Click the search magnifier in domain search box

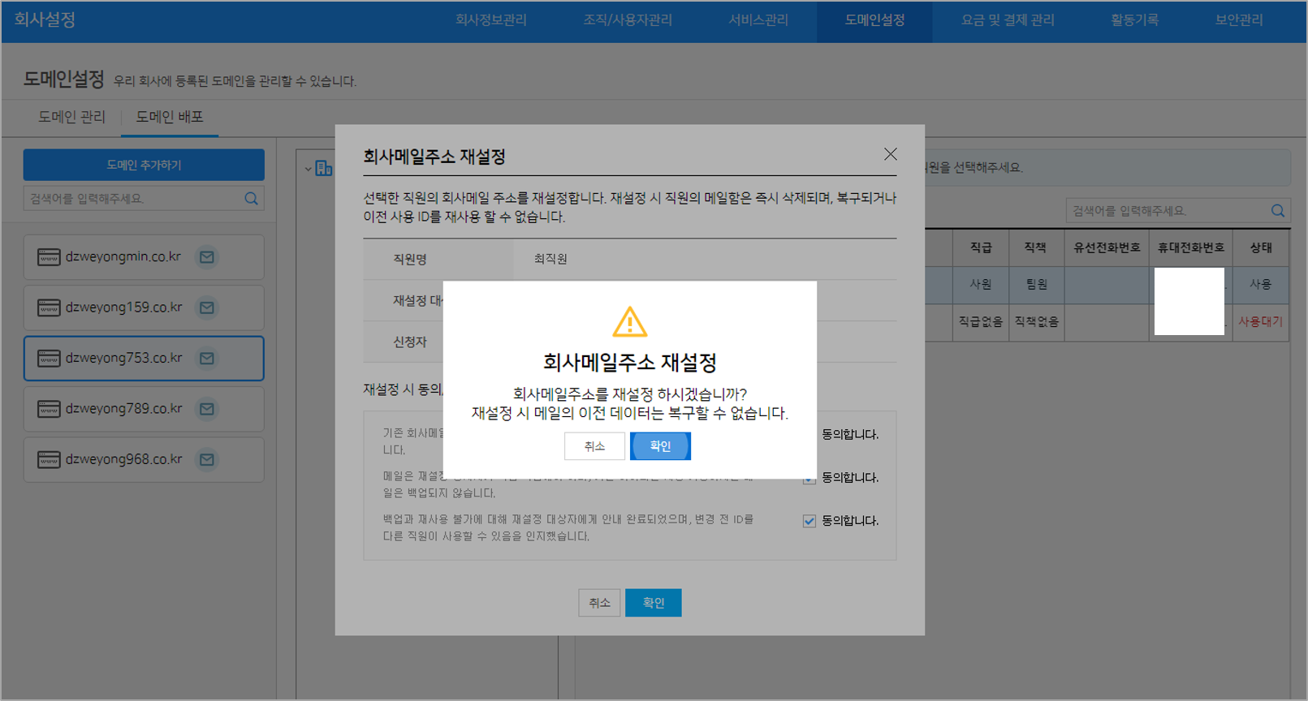pyautogui.click(x=251, y=199)
